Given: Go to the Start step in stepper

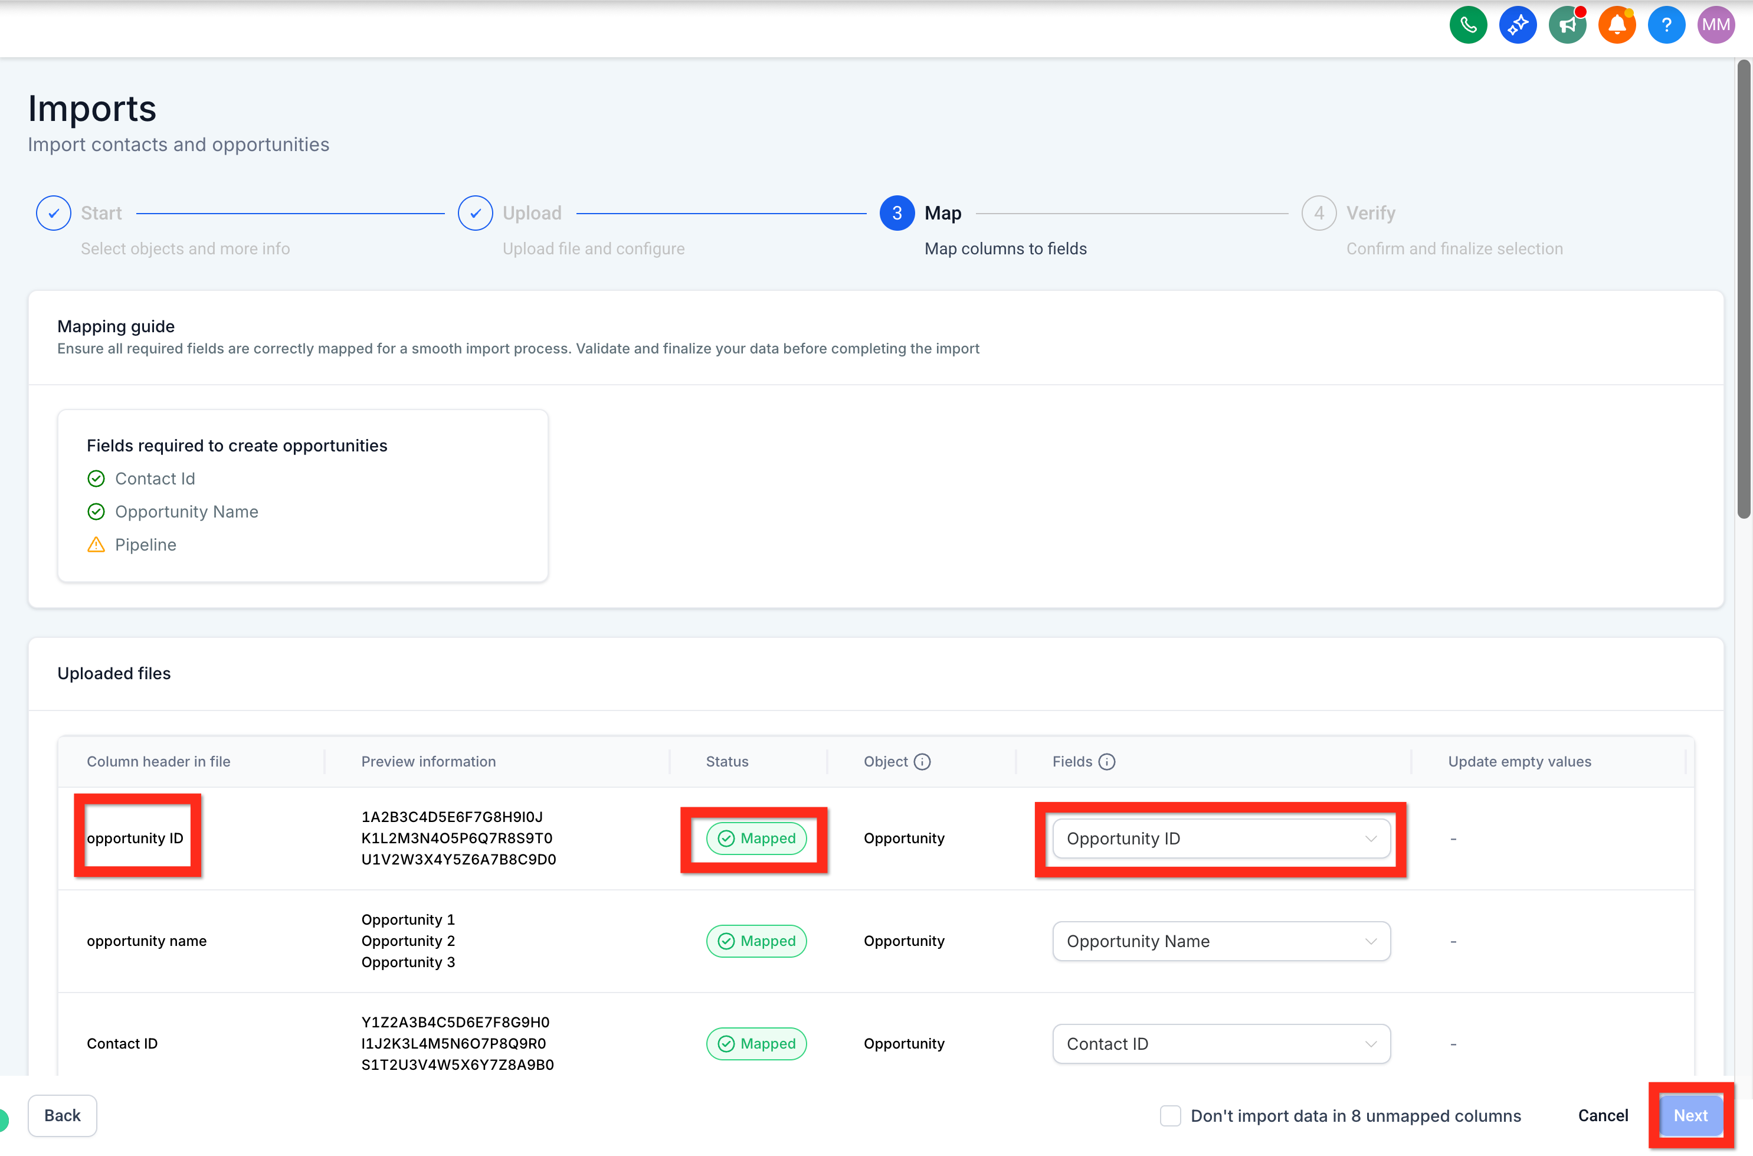Looking at the screenshot, I should [54, 213].
